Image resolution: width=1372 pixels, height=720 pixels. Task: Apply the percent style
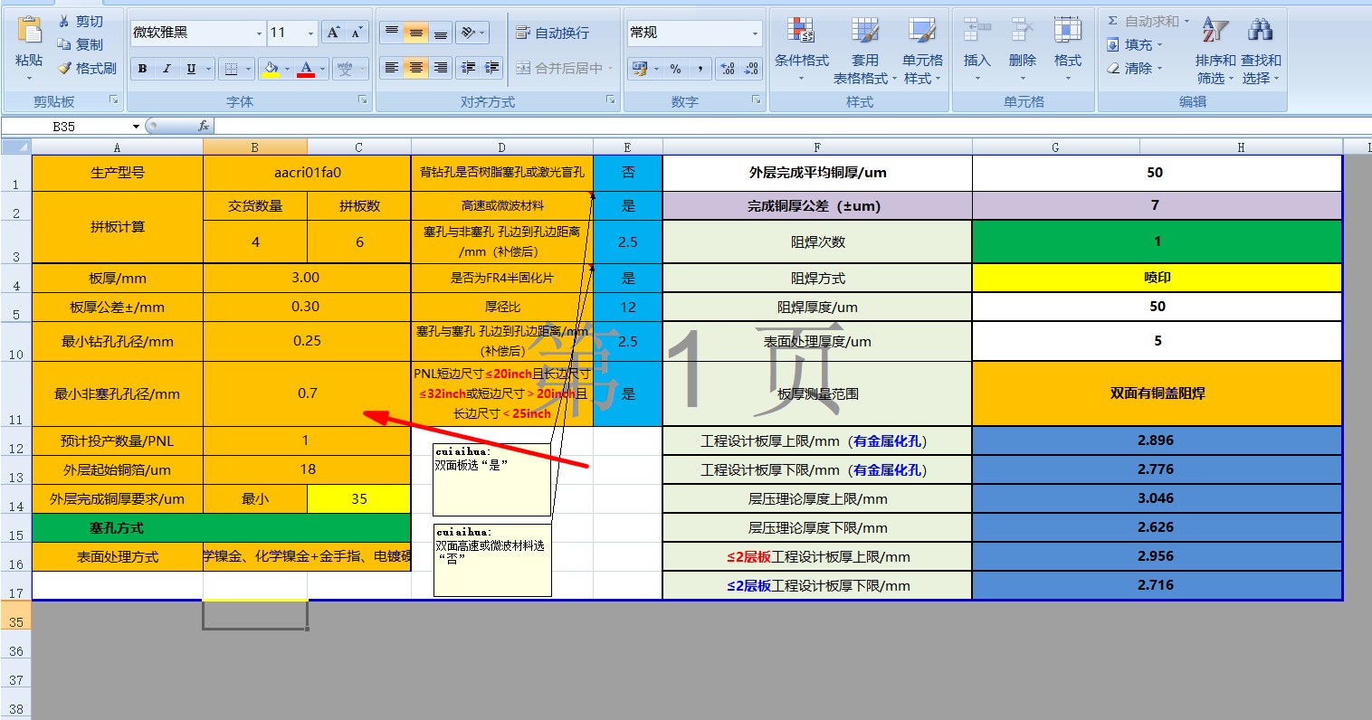tap(675, 69)
